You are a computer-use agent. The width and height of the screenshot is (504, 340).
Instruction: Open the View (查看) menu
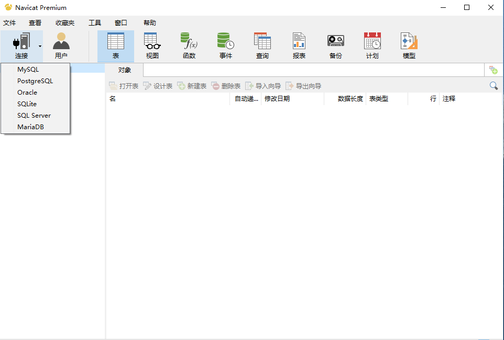(35, 23)
